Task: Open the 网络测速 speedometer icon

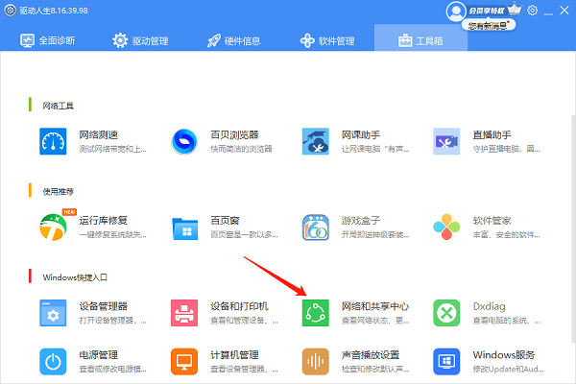Action: pos(53,141)
